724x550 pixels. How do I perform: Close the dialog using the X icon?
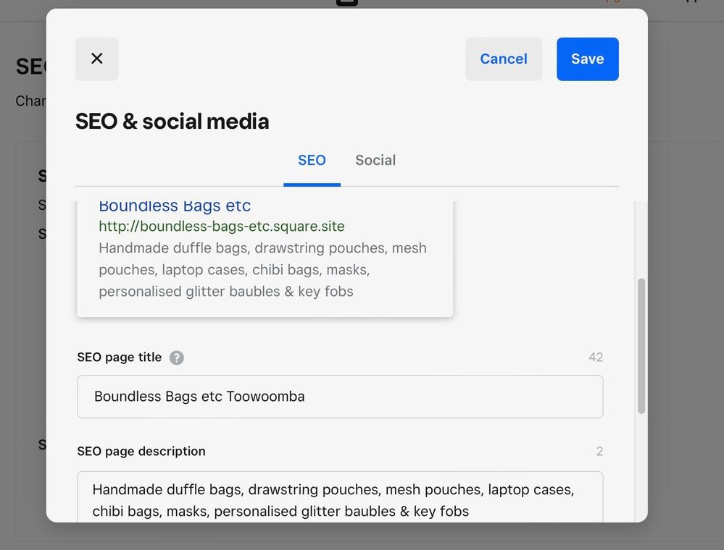(x=96, y=59)
